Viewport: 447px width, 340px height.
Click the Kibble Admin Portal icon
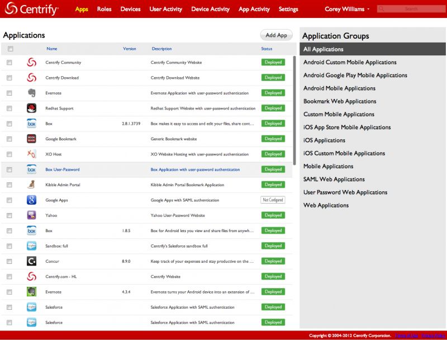click(32, 185)
